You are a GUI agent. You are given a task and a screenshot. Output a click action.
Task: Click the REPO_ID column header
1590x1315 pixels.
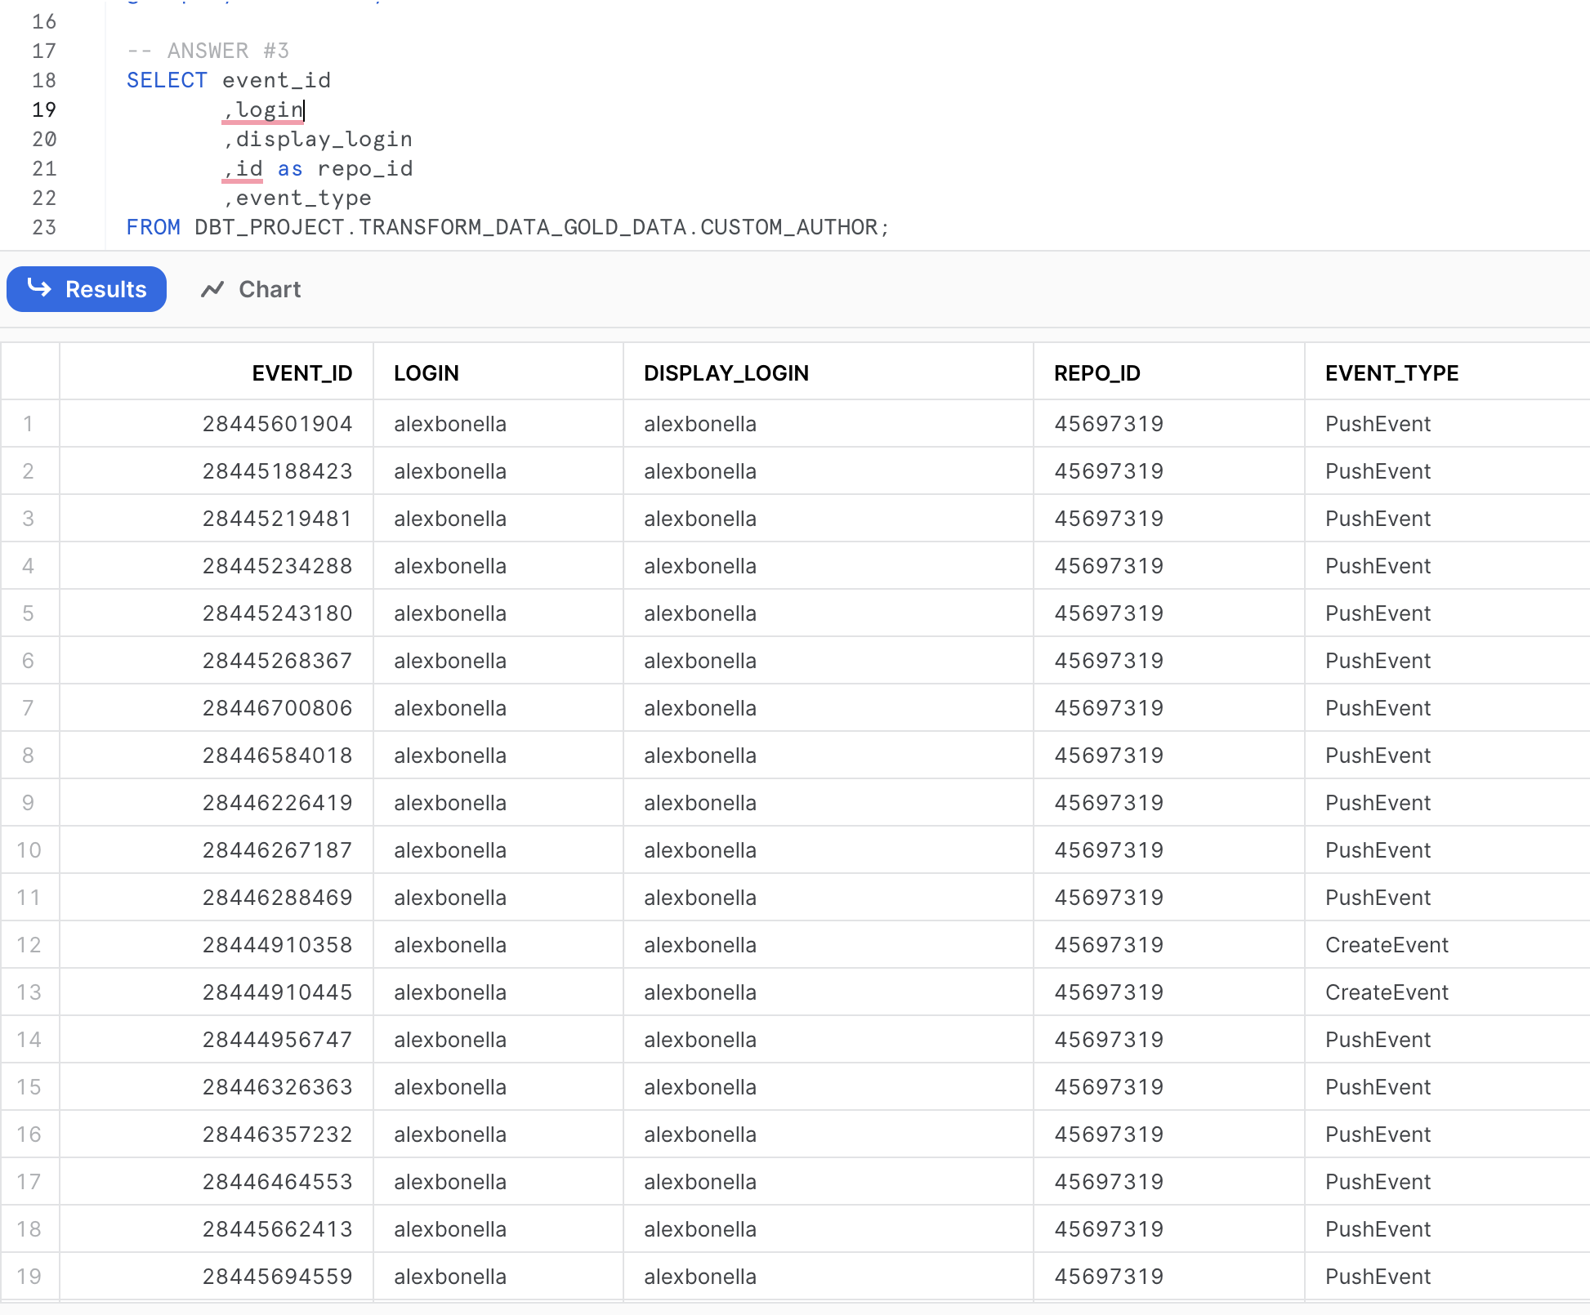pyautogui.click(x=1096, y=373)
